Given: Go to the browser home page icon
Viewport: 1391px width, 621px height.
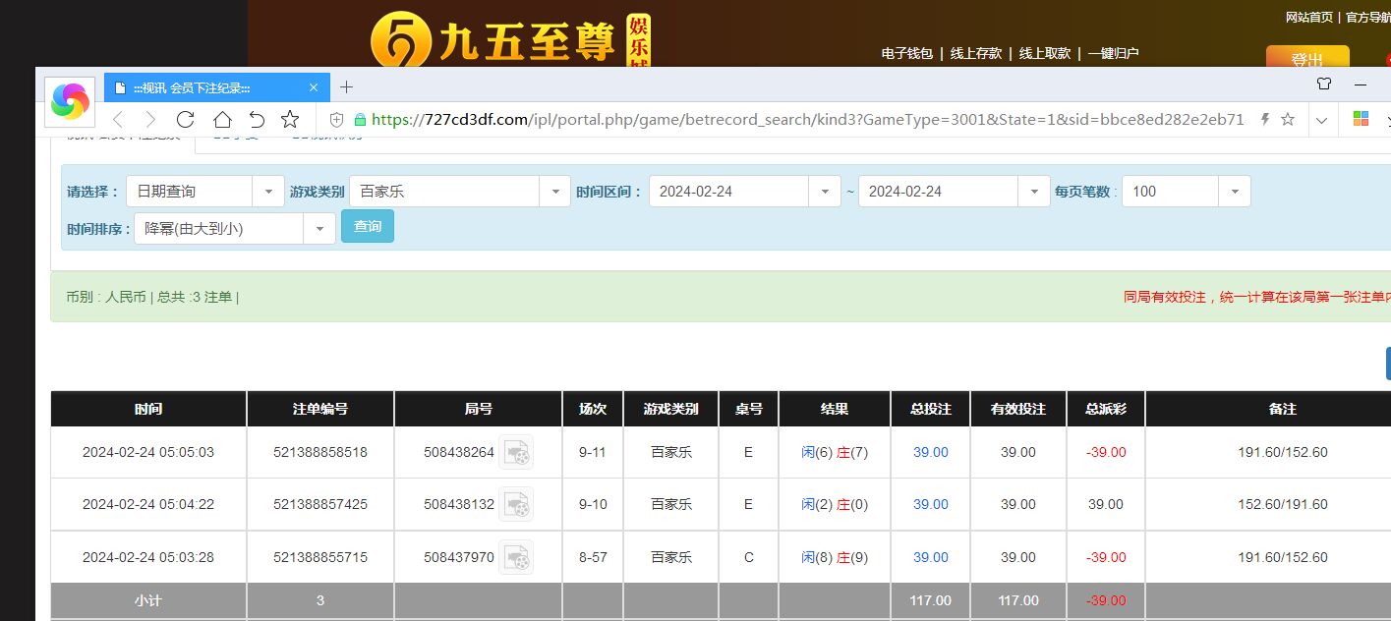Looking at the screenshot, I should (x=222, y=120).
